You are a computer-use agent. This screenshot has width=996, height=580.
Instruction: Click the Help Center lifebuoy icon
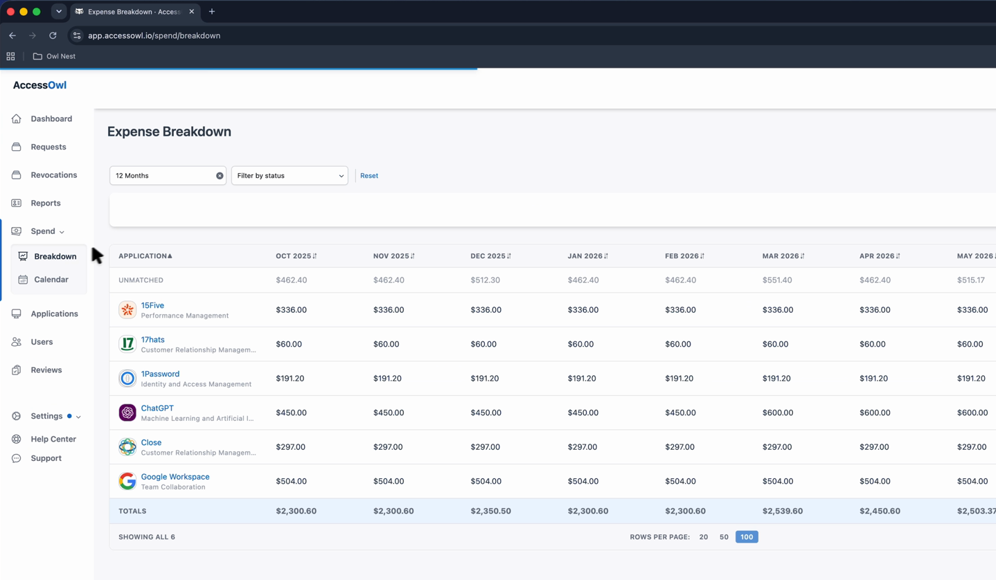coord(17,439)
